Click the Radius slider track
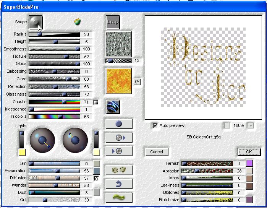This screenshot has width=267, height=208. 54,34
